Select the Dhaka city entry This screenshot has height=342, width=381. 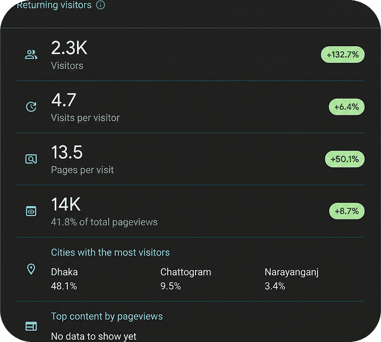click(x=64, y=279)
